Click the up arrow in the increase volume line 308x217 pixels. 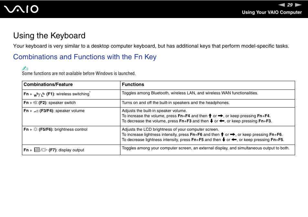210,116
